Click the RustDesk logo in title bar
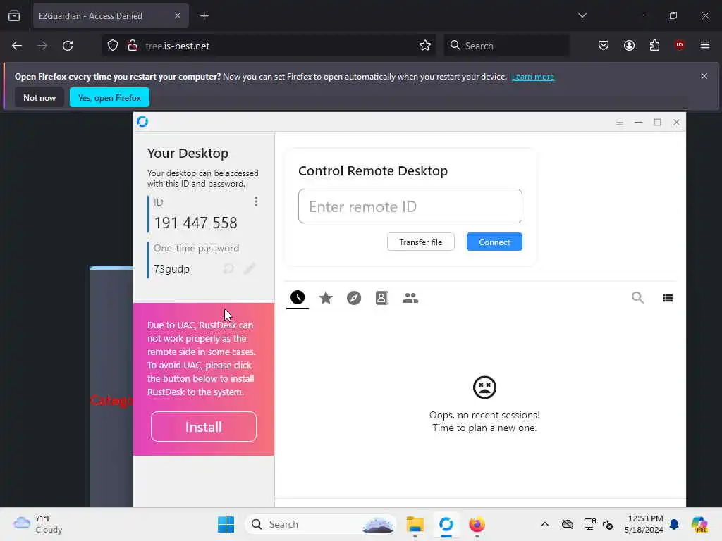The width and height of the screenshot is (722, 541). [142, 121]
